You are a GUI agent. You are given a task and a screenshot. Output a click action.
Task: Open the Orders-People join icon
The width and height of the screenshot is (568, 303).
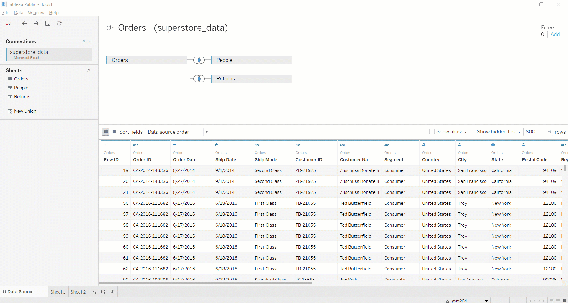199,60
